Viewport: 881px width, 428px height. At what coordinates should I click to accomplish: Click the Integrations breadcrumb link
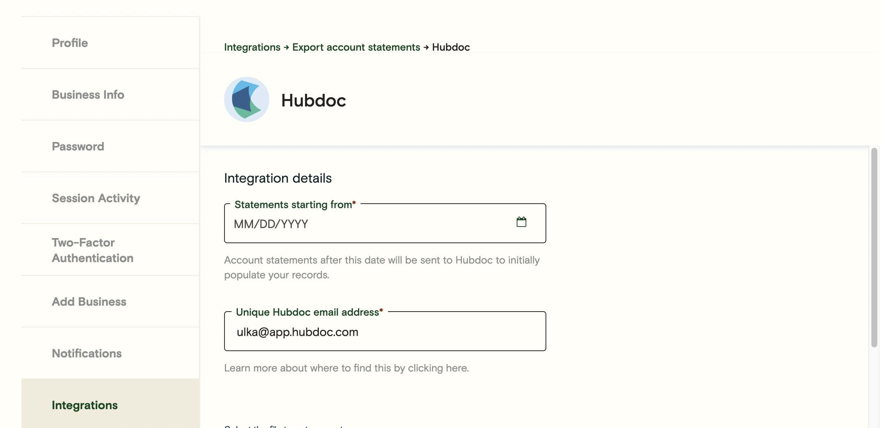(252, 47)
